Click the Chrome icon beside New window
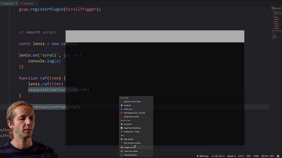The height and width of the screenshot is (158, 282). click(122, 139)
